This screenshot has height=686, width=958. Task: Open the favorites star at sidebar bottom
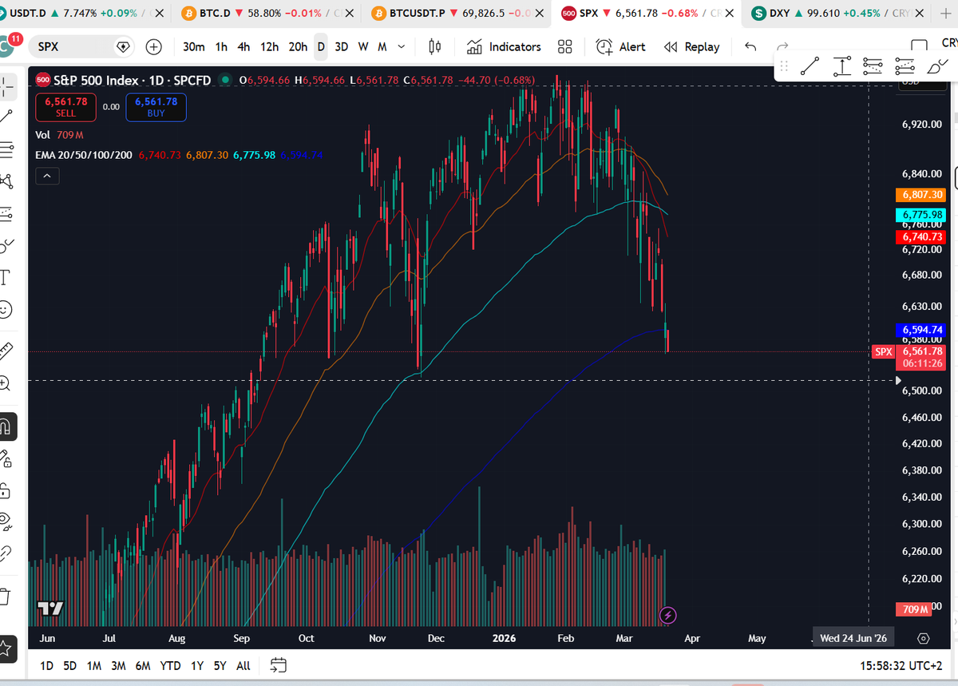tap(6, 648)
